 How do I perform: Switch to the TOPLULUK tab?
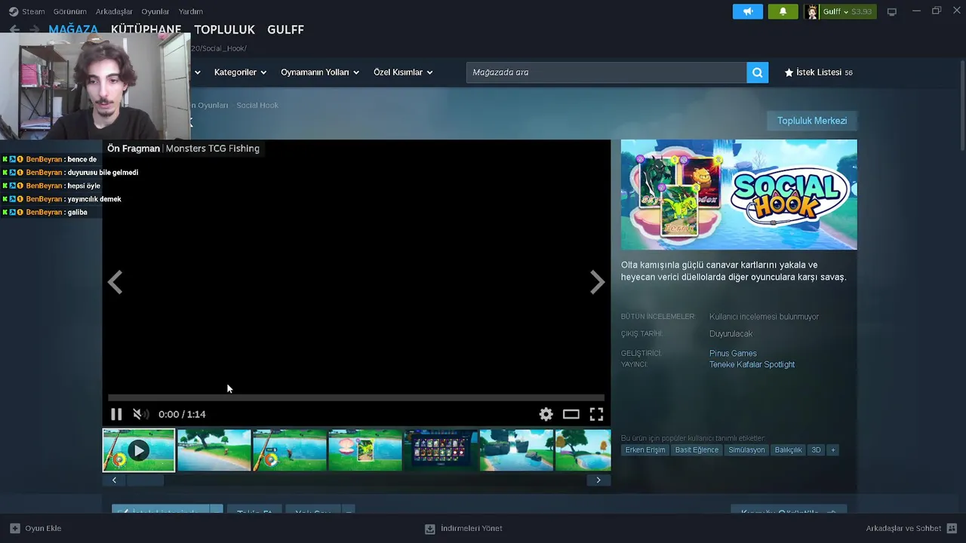click(x=224, y=29)
